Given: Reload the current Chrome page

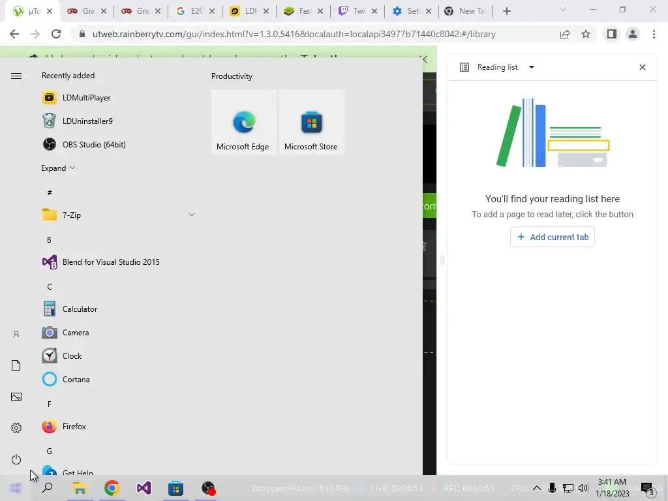Looking at the screenshot, I should coord(56,34).
